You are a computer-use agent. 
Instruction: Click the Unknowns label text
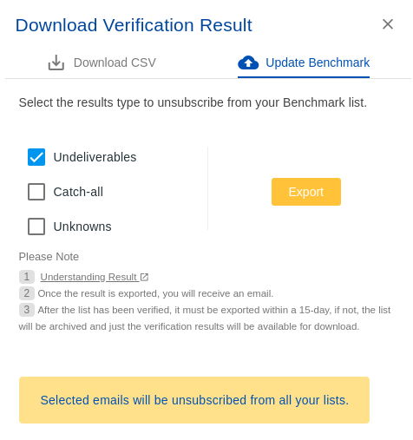pyautogui.click(x=82, y=227)
